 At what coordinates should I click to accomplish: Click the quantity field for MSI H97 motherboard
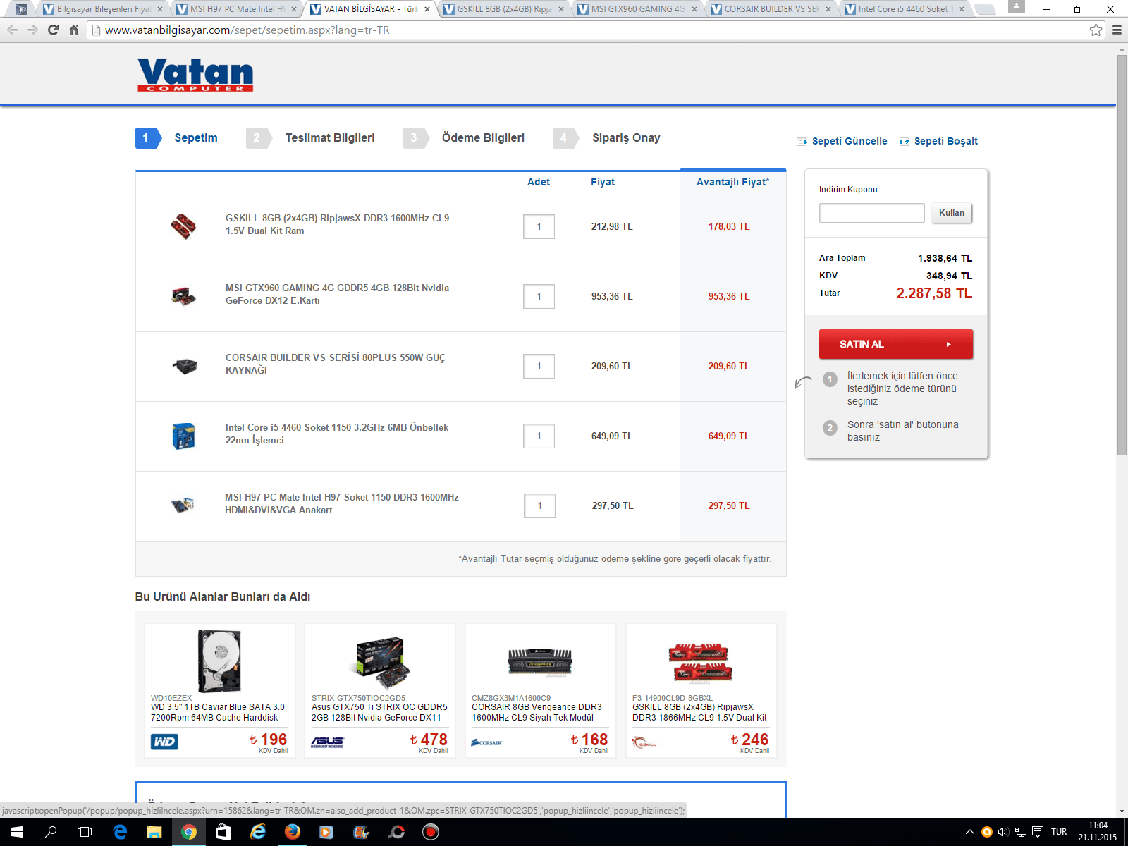click(x=540, y=506)
